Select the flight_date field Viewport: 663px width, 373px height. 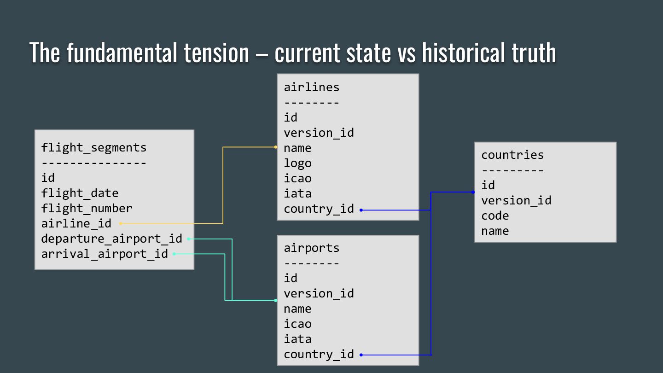point(80,193)
